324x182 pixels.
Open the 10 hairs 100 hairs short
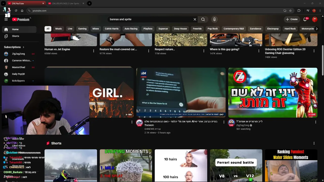(181, 166)
